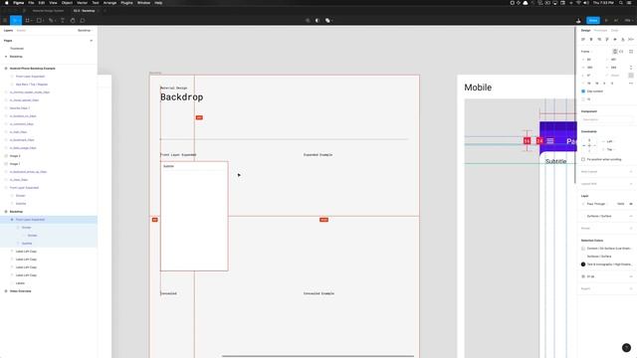Click the layer opacity 100% field
Viewport: 637px width, 358px height.
[x=620, y=204]
